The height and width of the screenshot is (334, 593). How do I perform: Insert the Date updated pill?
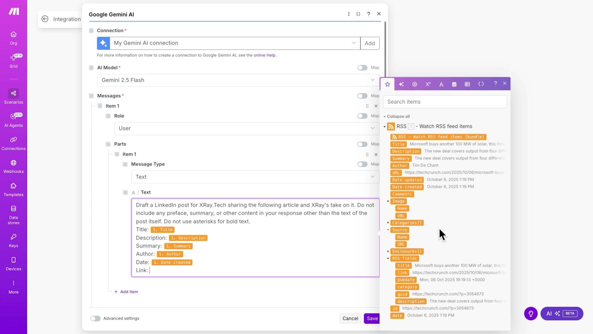click(x=407, y=180)
